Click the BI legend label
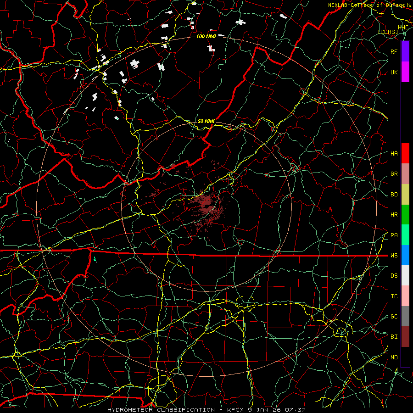413x413 pixels. pyautogui.click(x=394, y=337)
